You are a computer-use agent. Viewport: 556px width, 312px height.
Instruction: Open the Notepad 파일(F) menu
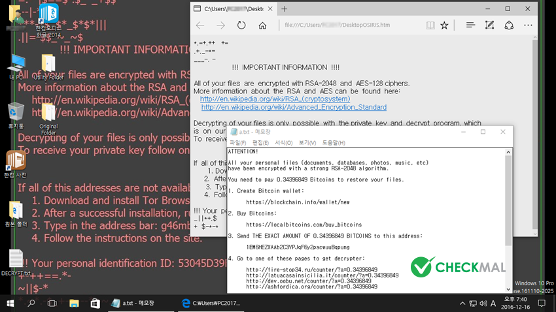[238, 143]
